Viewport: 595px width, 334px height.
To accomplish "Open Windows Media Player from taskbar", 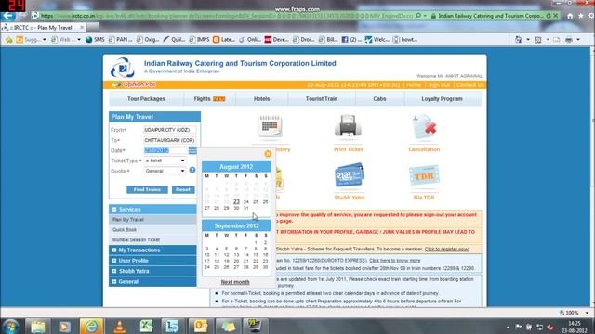I will 64,326.
